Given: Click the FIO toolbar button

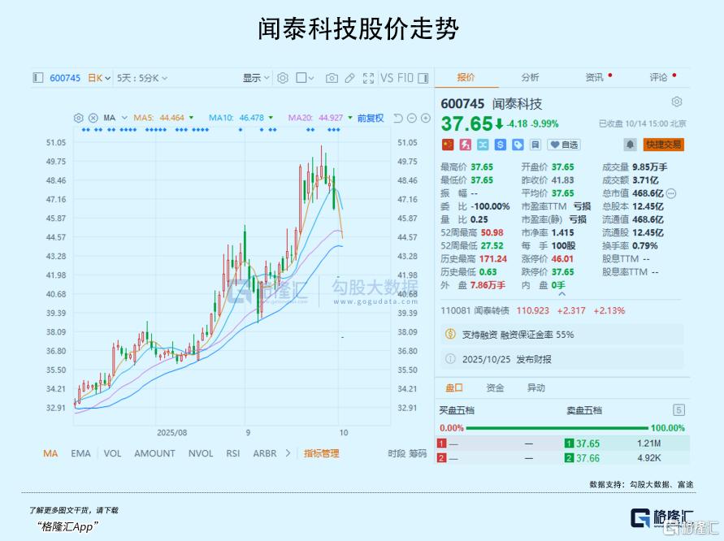Looking at the screenshot, I should pyautogui.click(x=405, y=78).
